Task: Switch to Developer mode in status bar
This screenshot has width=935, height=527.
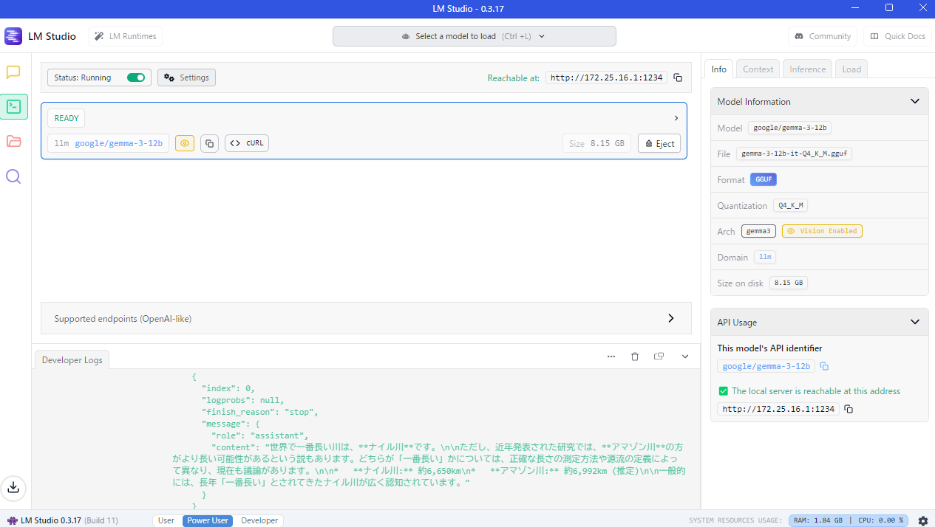Action: [259, 520]
